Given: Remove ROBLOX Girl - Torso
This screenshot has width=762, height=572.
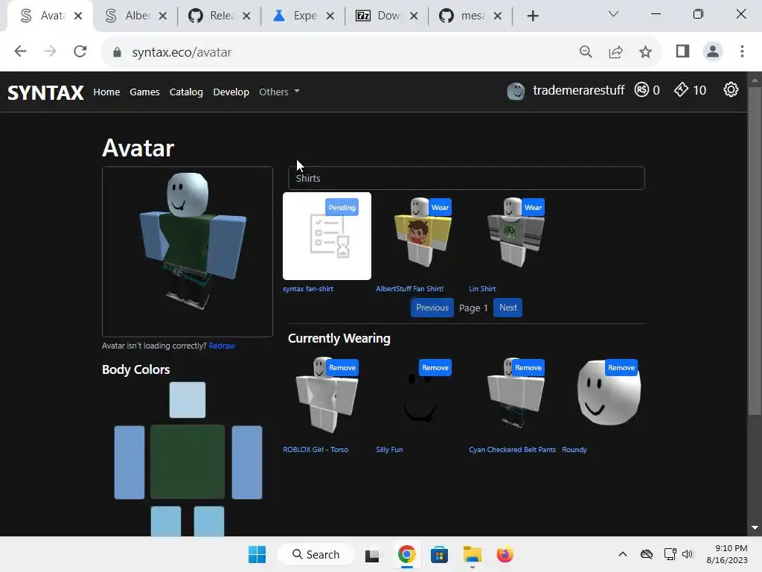Looking at the screenshot, I should tap(342, 368).
